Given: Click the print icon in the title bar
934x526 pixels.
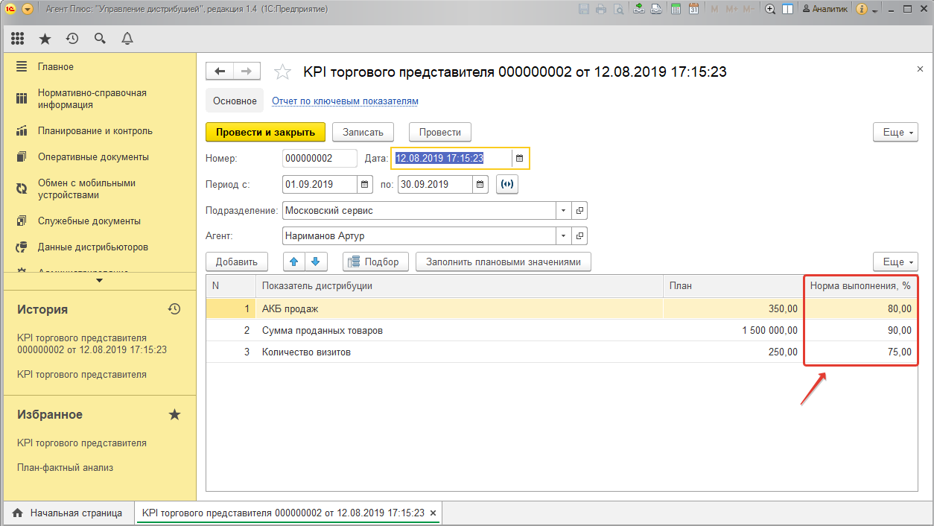Looking at the screenshot, I should [x=600, y=9].
